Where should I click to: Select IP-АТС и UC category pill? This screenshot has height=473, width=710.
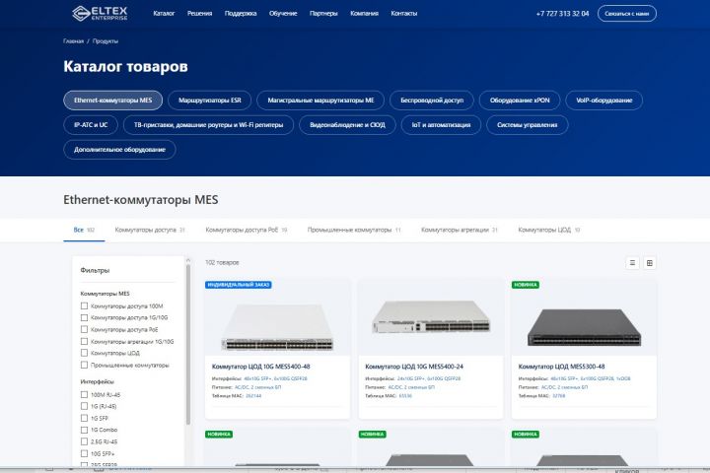tap(91, 125)
